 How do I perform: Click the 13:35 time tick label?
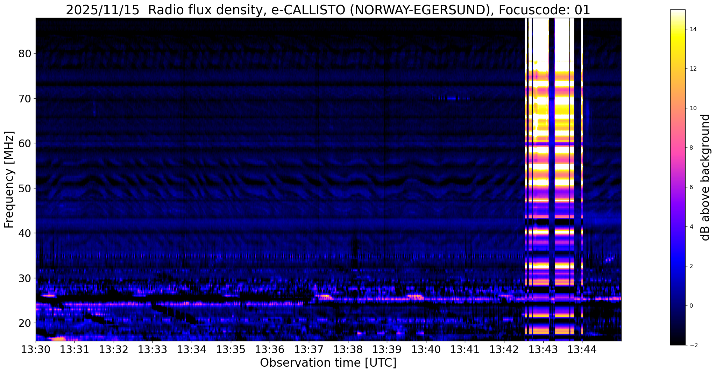pos(231,349)
